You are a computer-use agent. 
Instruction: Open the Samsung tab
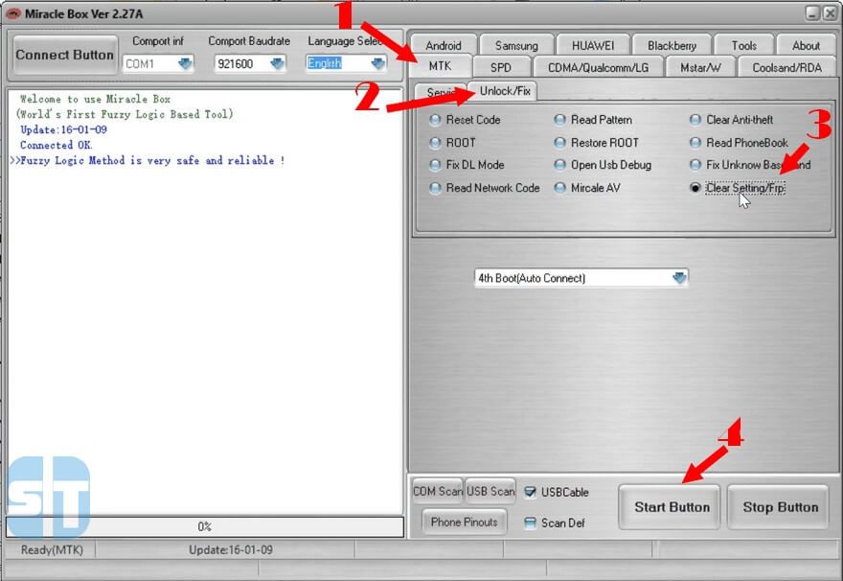pyautogui.click(x=516, y=45)
